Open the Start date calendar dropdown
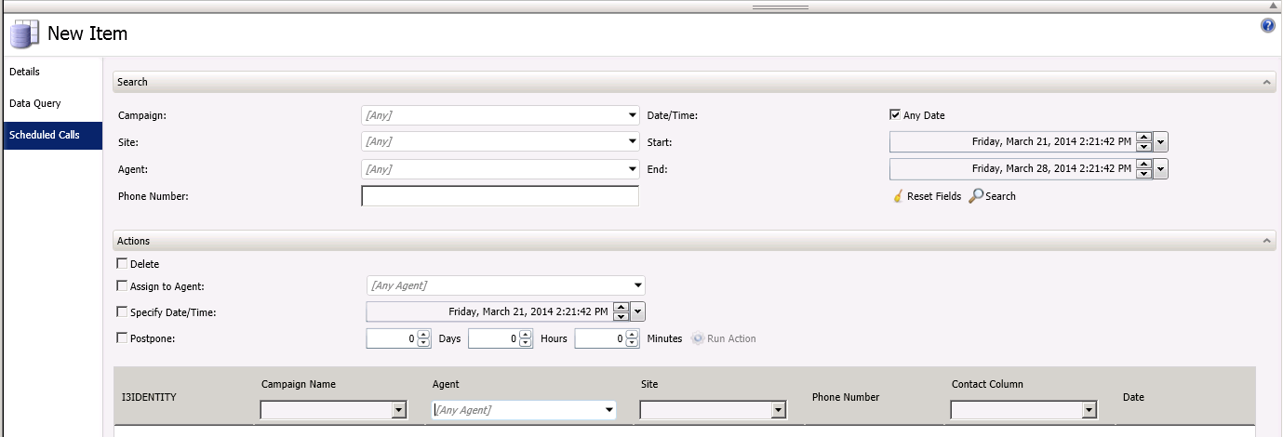Viewport: 1283px width, 437px height. tap(1160, 142)
